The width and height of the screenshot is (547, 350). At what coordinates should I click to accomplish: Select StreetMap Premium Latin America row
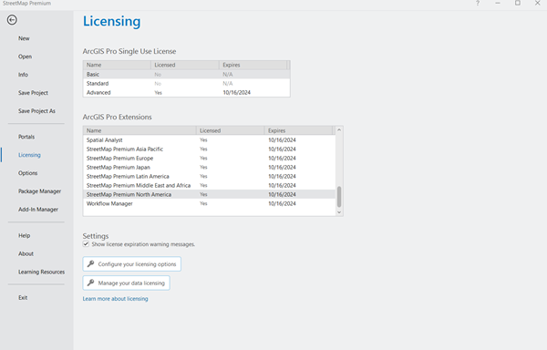(x=210, y=176)
